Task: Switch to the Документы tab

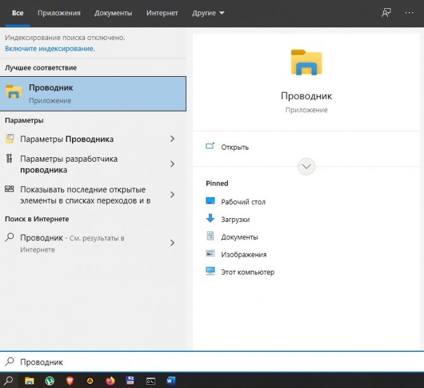Action: 113,13
